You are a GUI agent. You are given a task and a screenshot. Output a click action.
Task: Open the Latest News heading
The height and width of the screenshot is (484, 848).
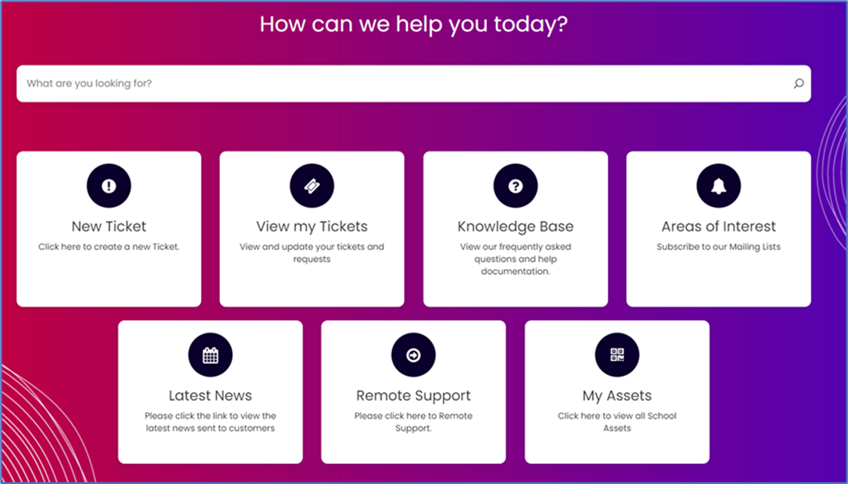coord(211,395)
